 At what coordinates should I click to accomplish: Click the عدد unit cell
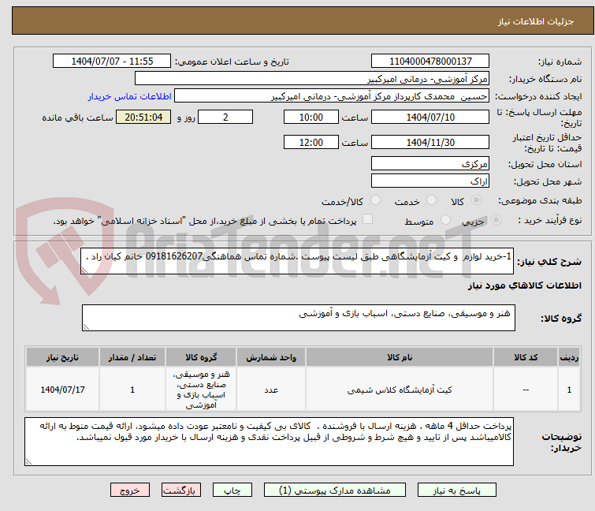[271, 390]
